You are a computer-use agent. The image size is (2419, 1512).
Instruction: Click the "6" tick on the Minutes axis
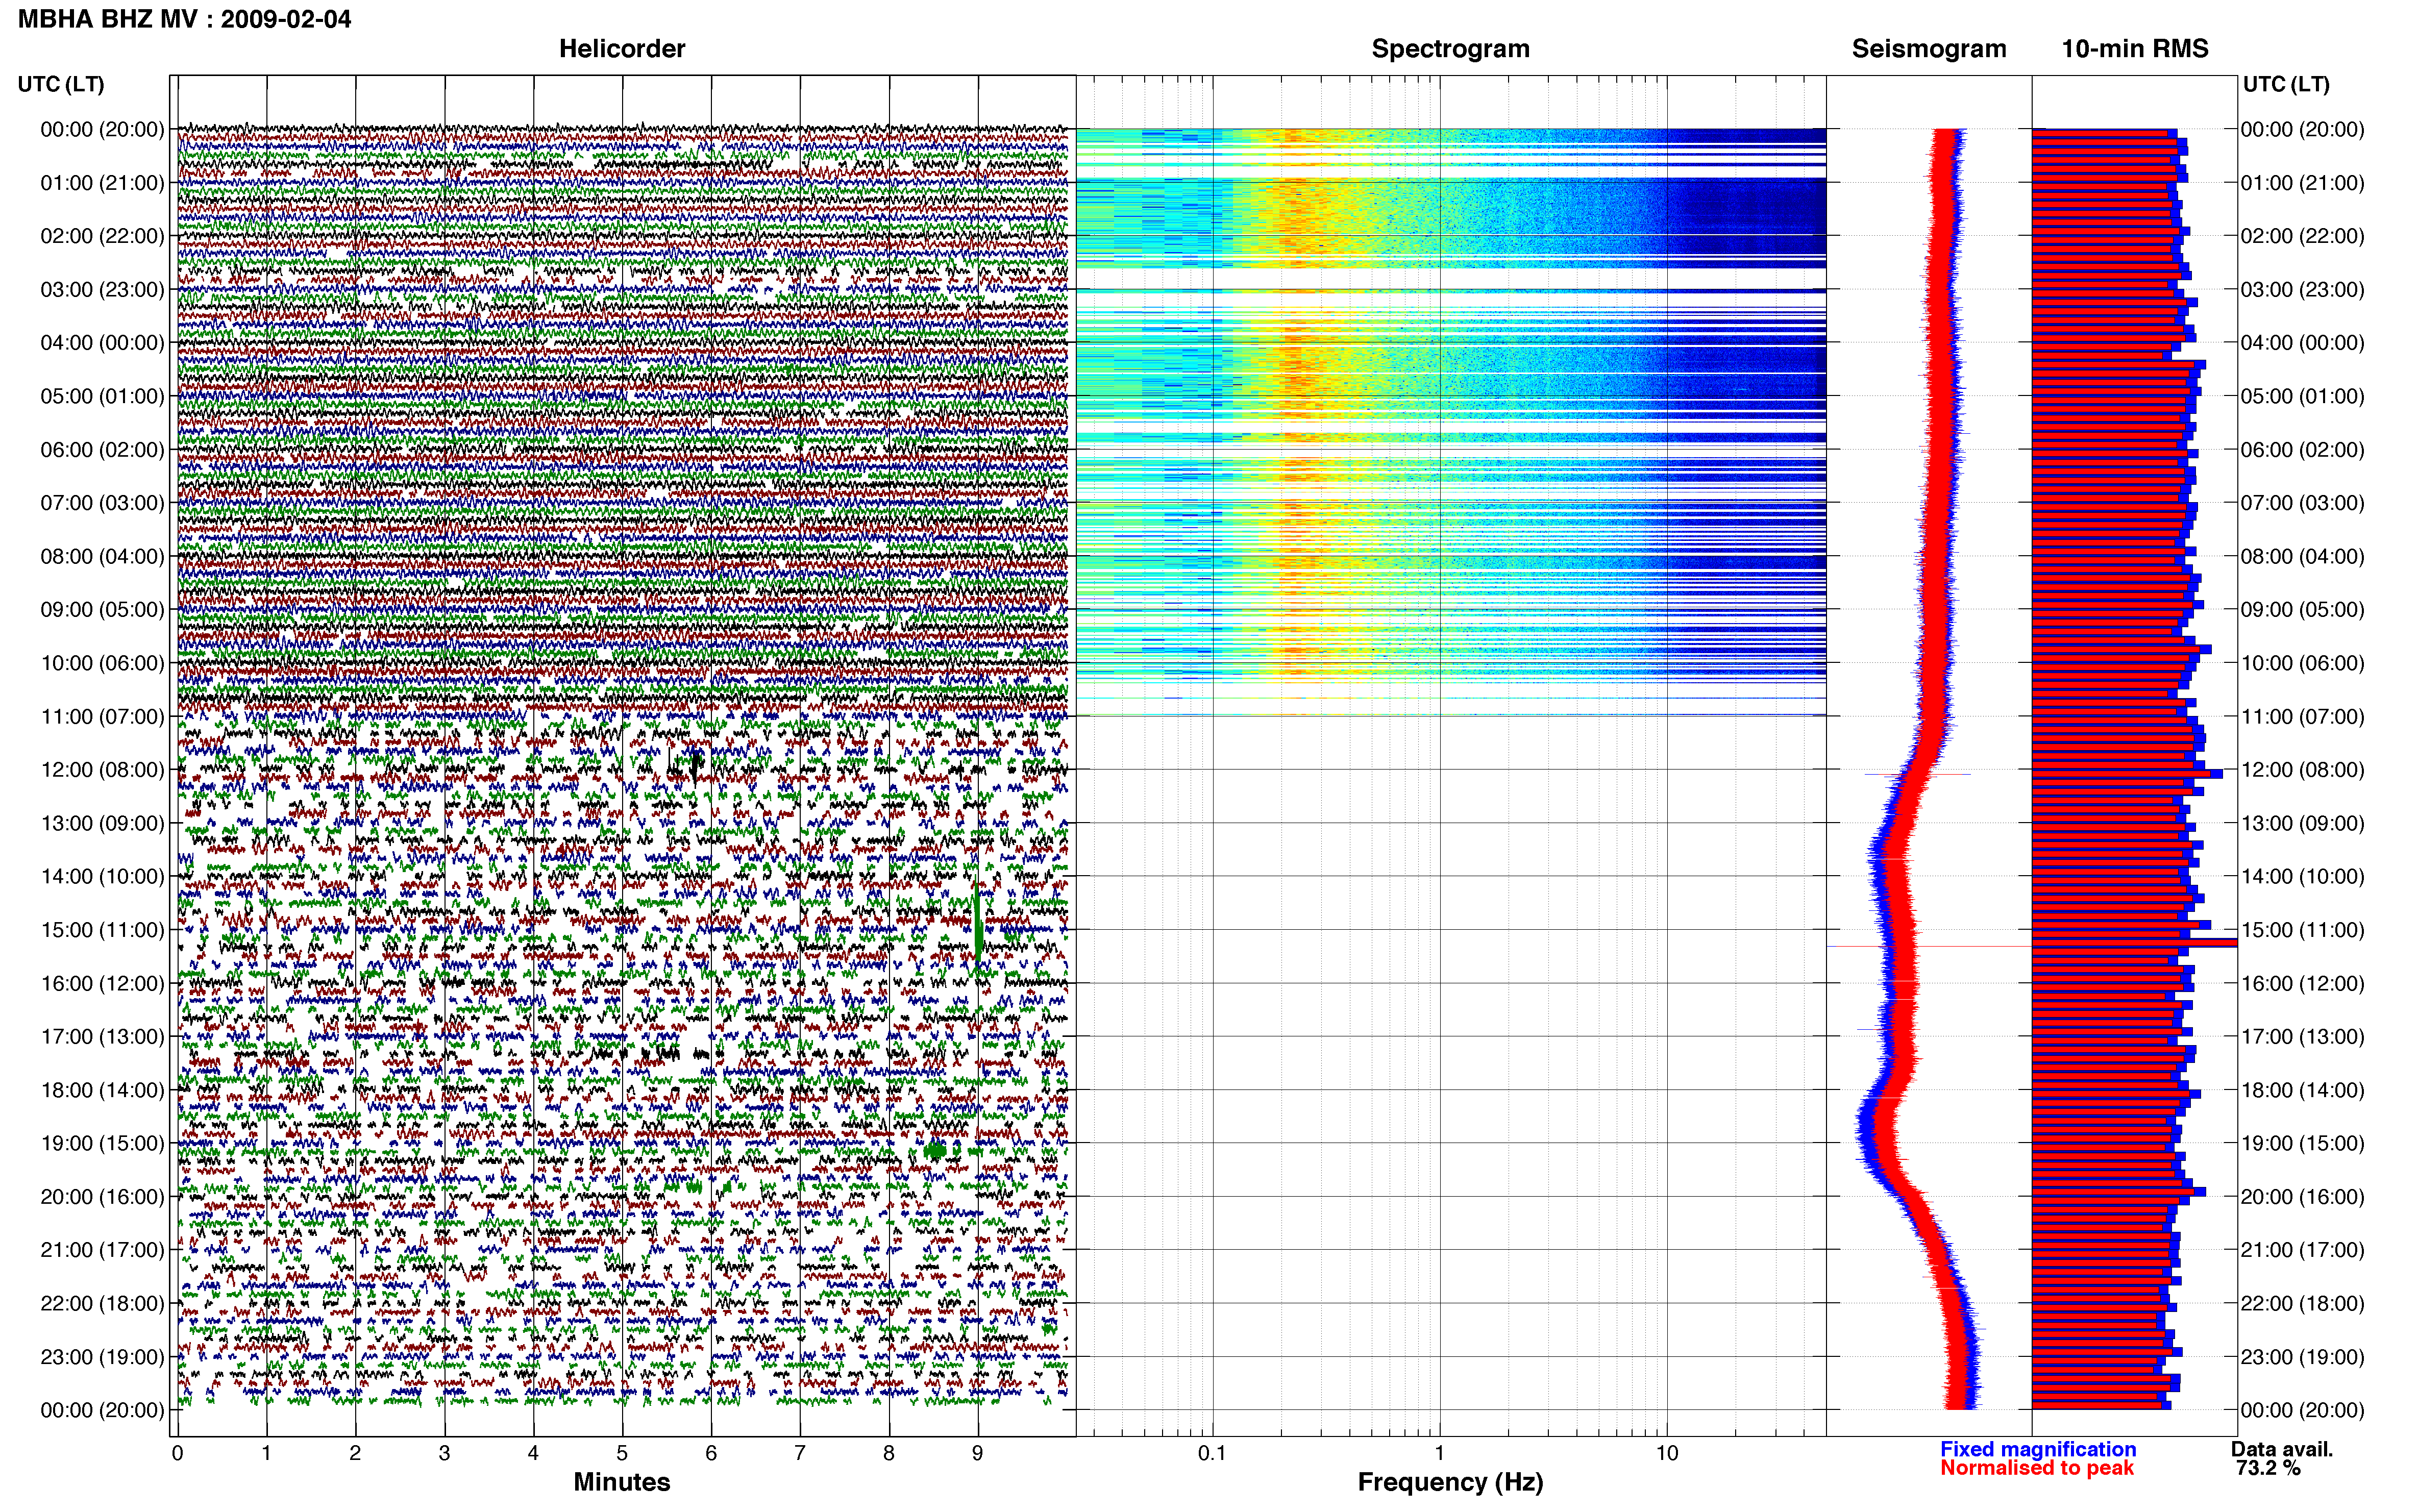[x=711, y=1454]
